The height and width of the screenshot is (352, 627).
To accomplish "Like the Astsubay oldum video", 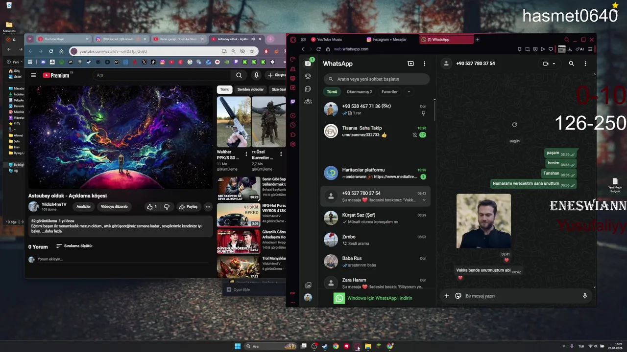I will point(152,207).
